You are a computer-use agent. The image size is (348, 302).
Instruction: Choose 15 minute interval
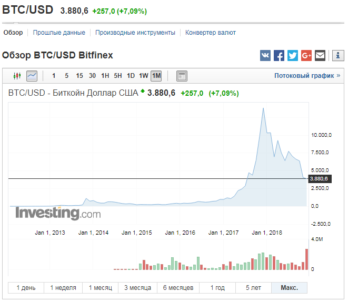point(79,76)
